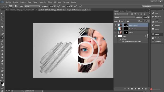Select the Horizontal Type tool
164x92 pixels.
tap(2, 64)
